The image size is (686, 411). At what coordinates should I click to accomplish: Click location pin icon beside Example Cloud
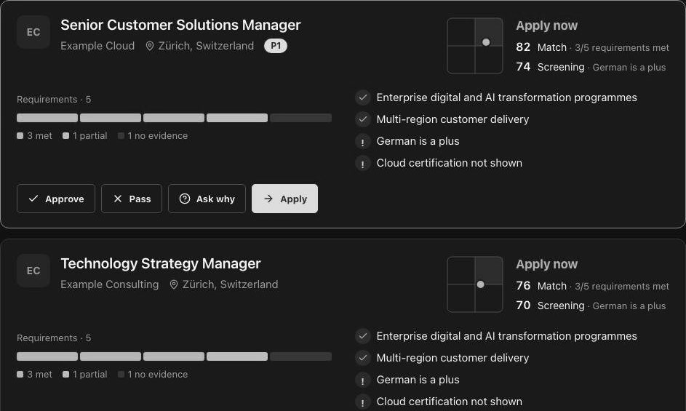point(150,46)
